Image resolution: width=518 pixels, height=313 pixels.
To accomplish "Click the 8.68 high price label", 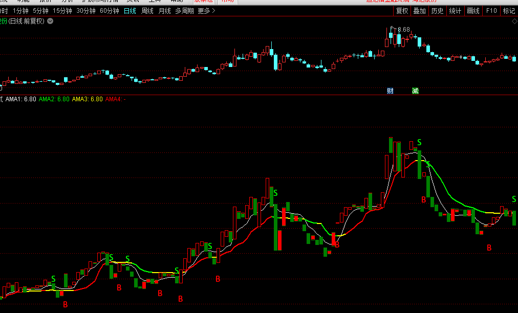I will 404,30.
